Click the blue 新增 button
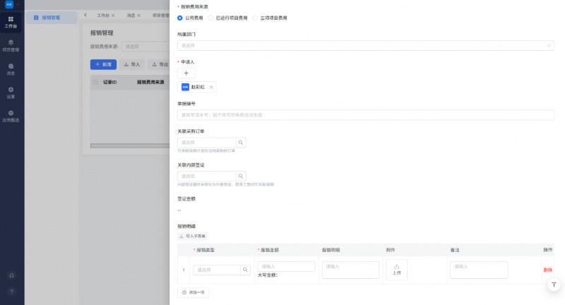This screenshot has width=565, height=305. coord(103,64)
